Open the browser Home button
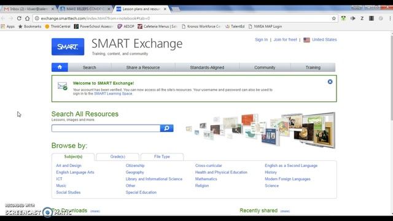 27,18
